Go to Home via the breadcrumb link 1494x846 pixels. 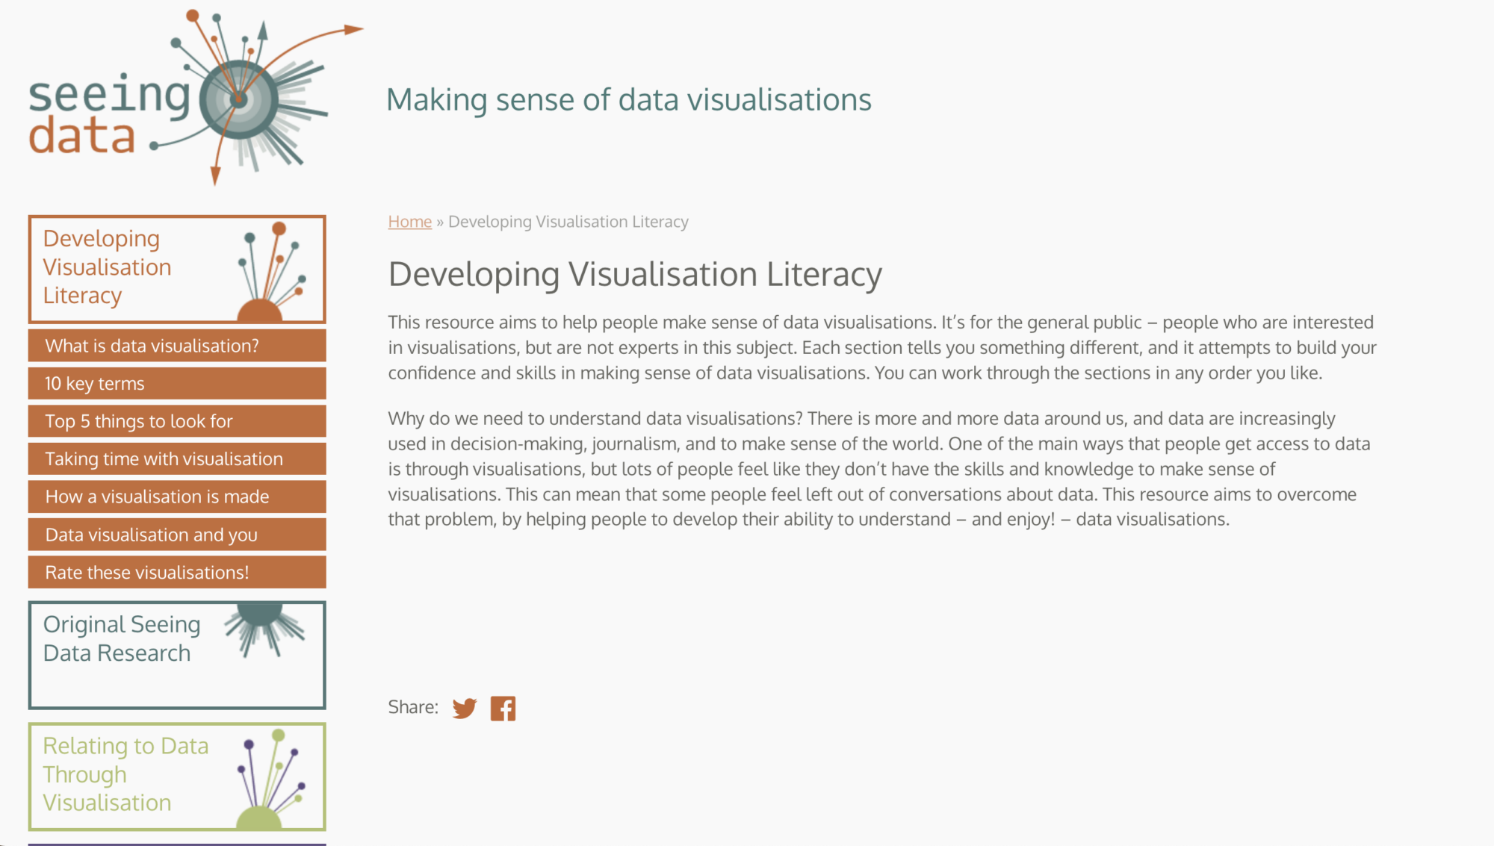(409, 221)
